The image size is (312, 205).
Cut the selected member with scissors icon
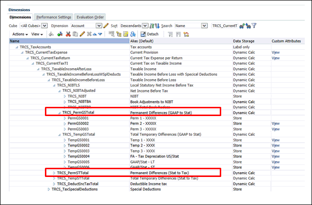pos(68,34)
